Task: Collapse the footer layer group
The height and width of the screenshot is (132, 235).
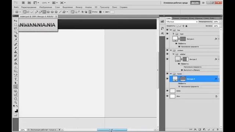Action: [x=171, y=74]
